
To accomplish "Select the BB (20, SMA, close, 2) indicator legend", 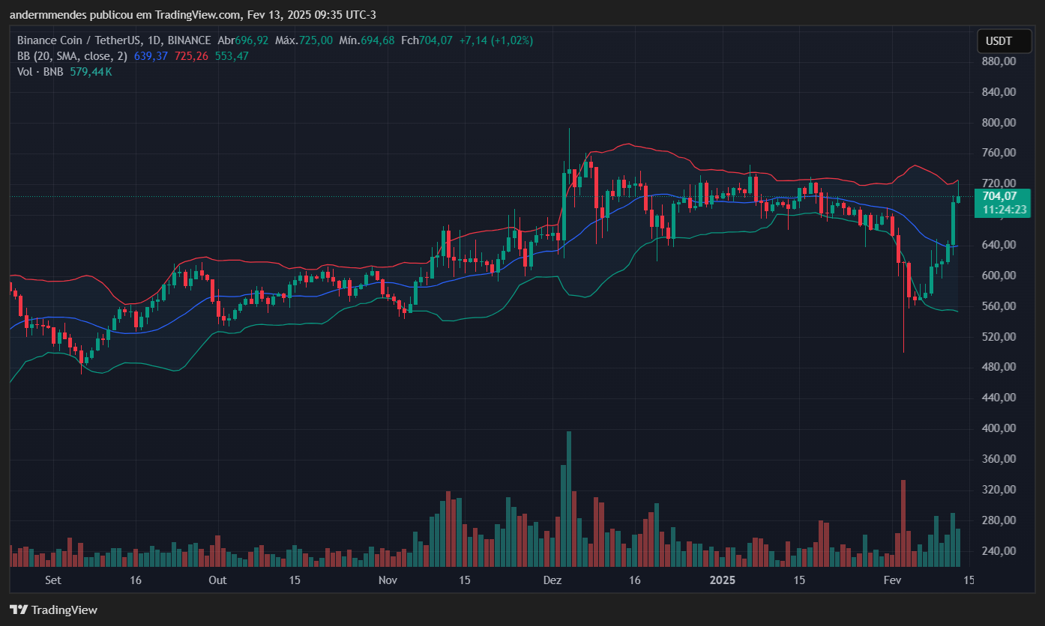I will [73, 56].
